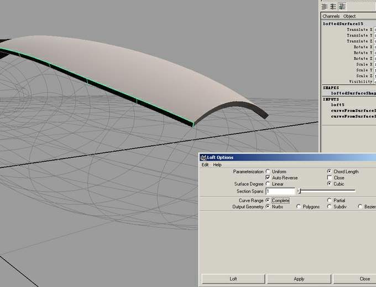Image resolution: width=376 pixels, height=287 pixels.
Task: Open the Channels menu in Channel Box
Action: (x=331, y=16)
